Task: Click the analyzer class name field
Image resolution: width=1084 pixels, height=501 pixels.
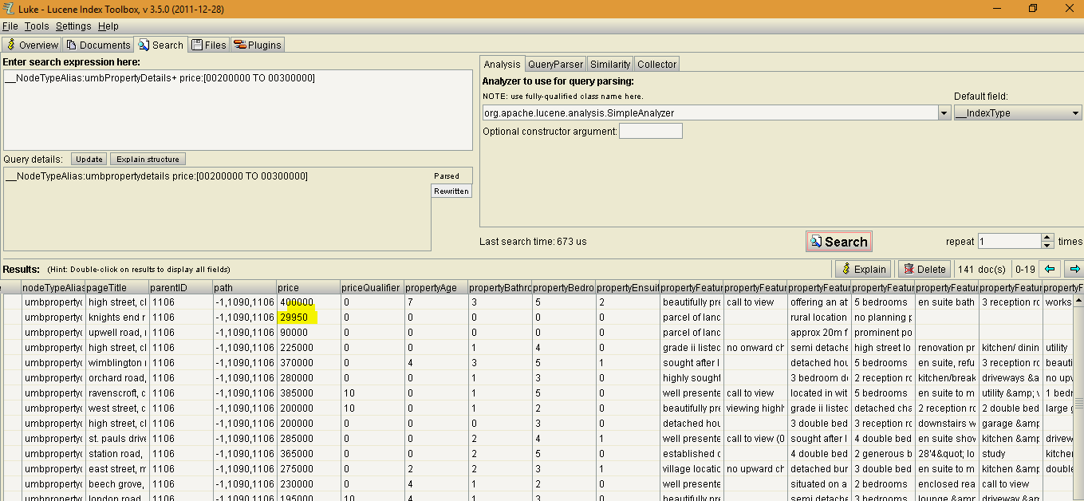Action: (710, 112)
